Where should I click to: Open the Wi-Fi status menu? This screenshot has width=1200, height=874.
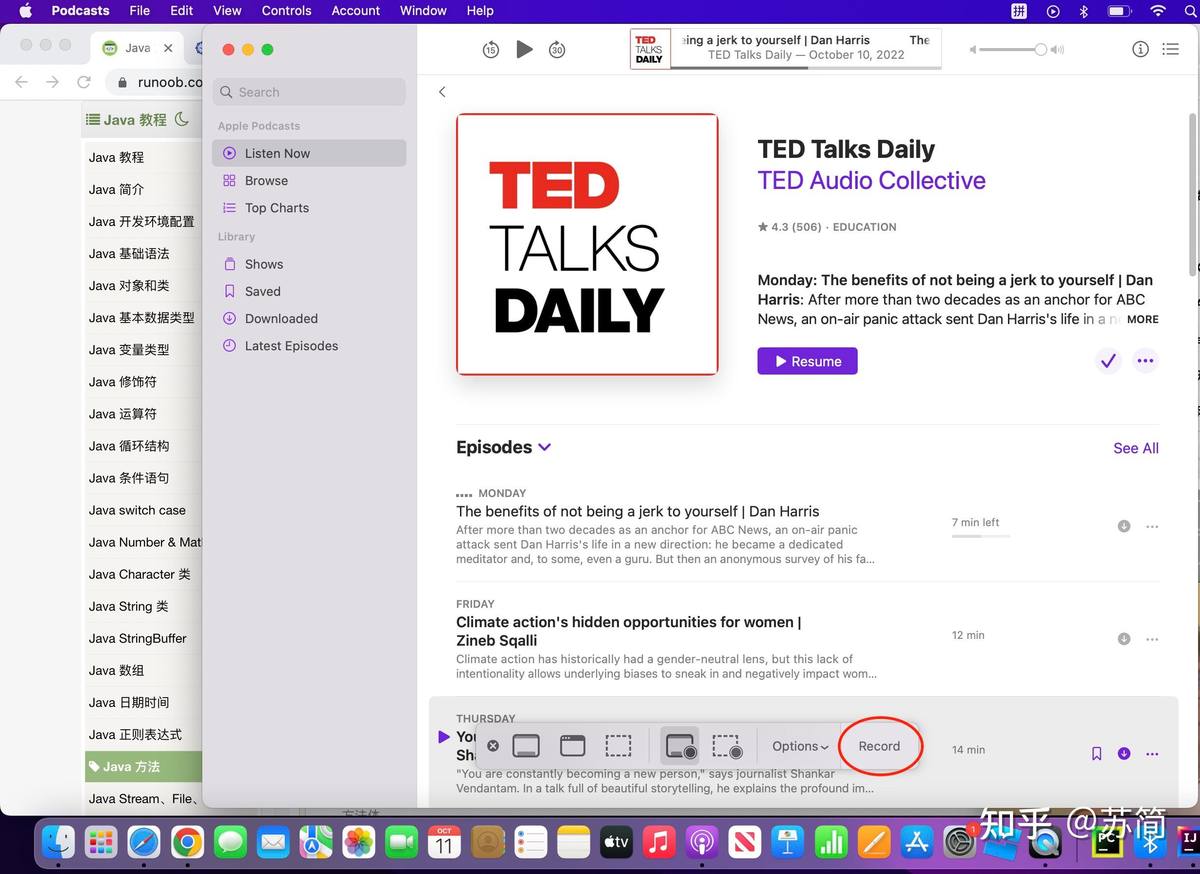(1158, 11)
